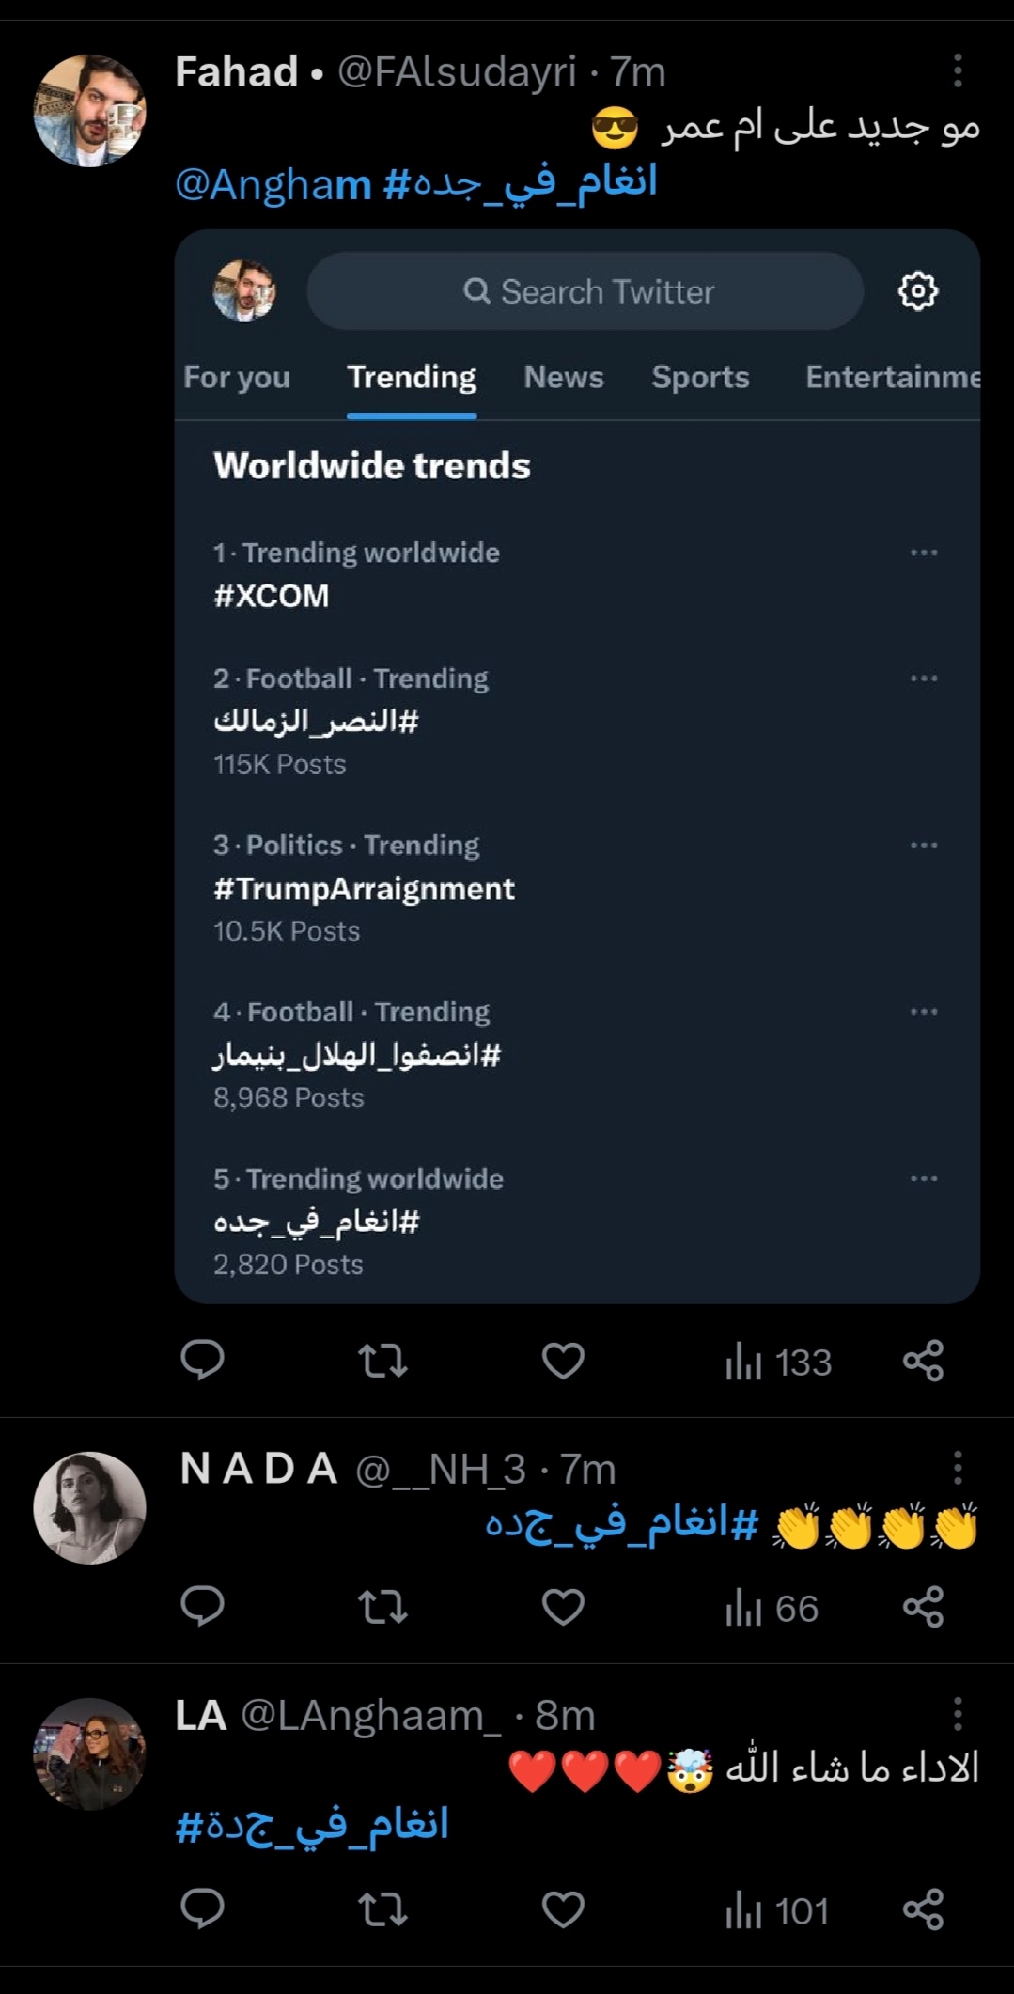Screen dimensions: 1014x1994
Task: Open the @Angham mention link
Action: point(273,184)
